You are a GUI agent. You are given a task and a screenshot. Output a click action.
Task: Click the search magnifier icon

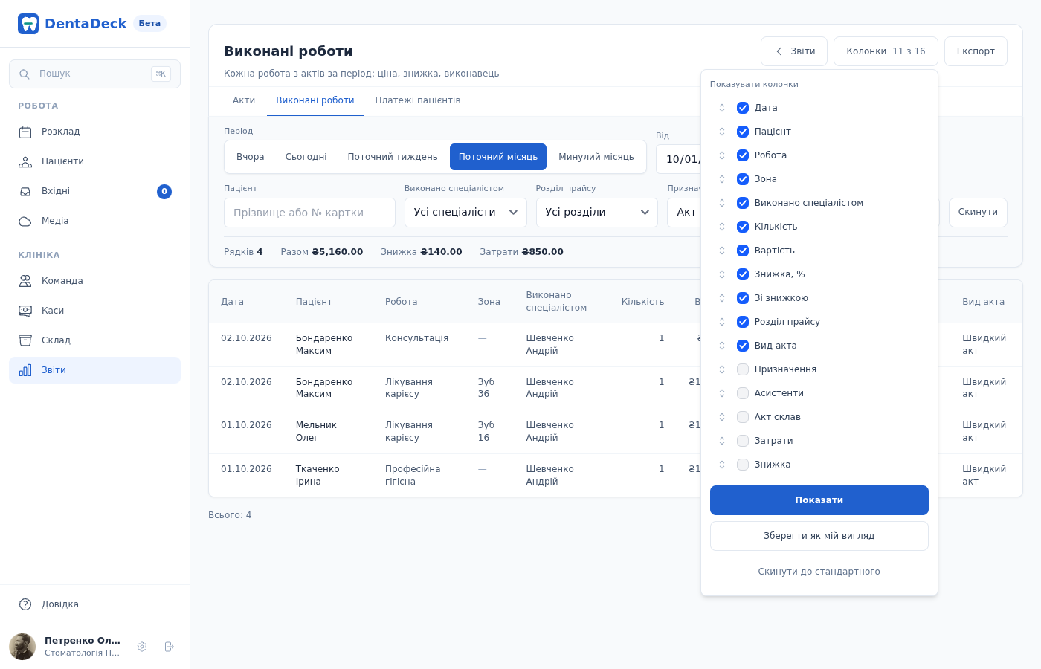click(25, 74)
